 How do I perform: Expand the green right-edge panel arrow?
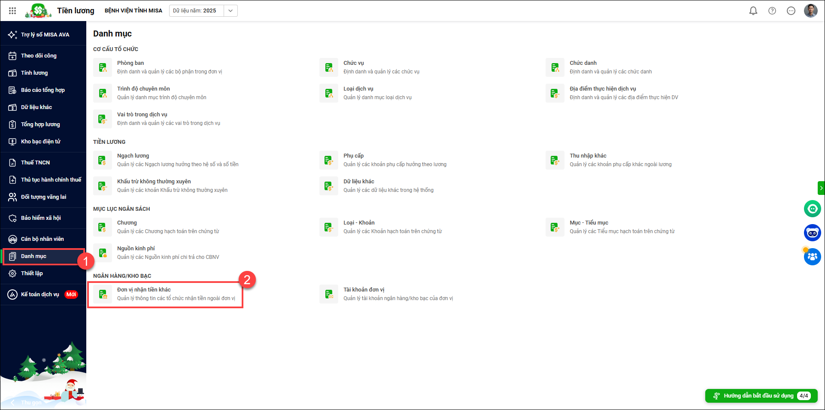point(821,188)
